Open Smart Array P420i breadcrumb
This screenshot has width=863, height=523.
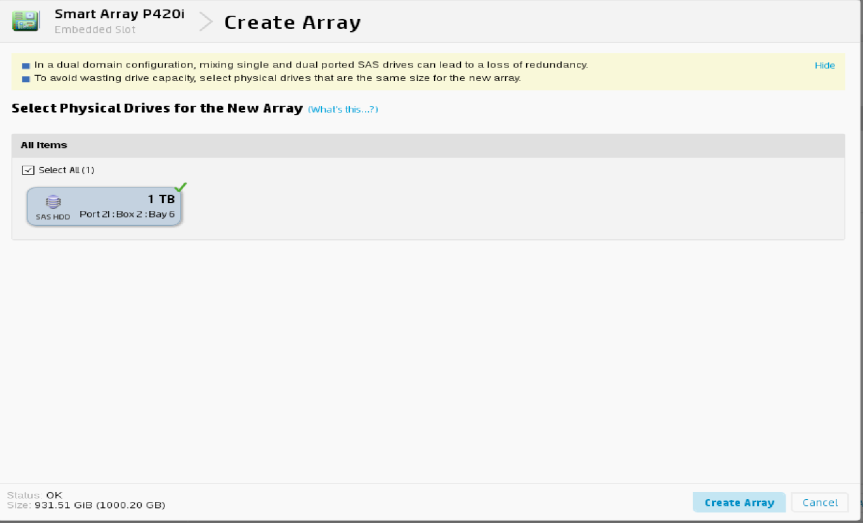click(119, 14)
